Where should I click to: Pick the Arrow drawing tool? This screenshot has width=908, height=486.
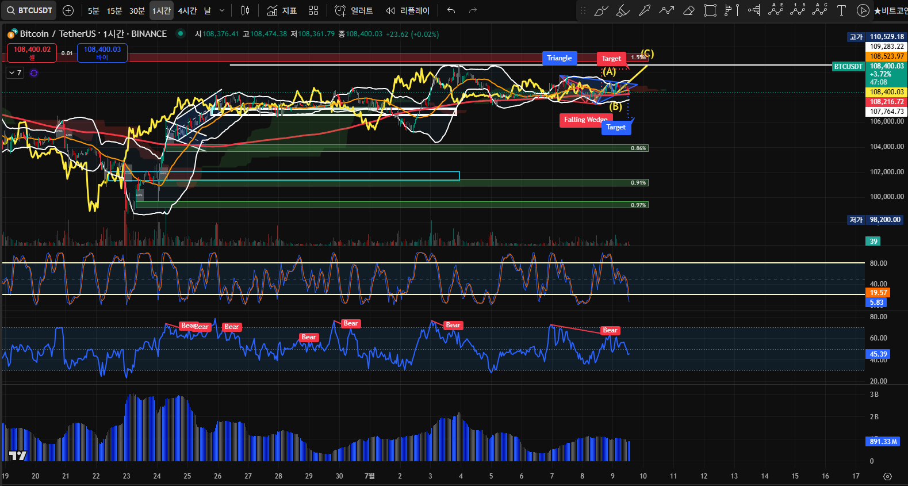click(645, 10)
